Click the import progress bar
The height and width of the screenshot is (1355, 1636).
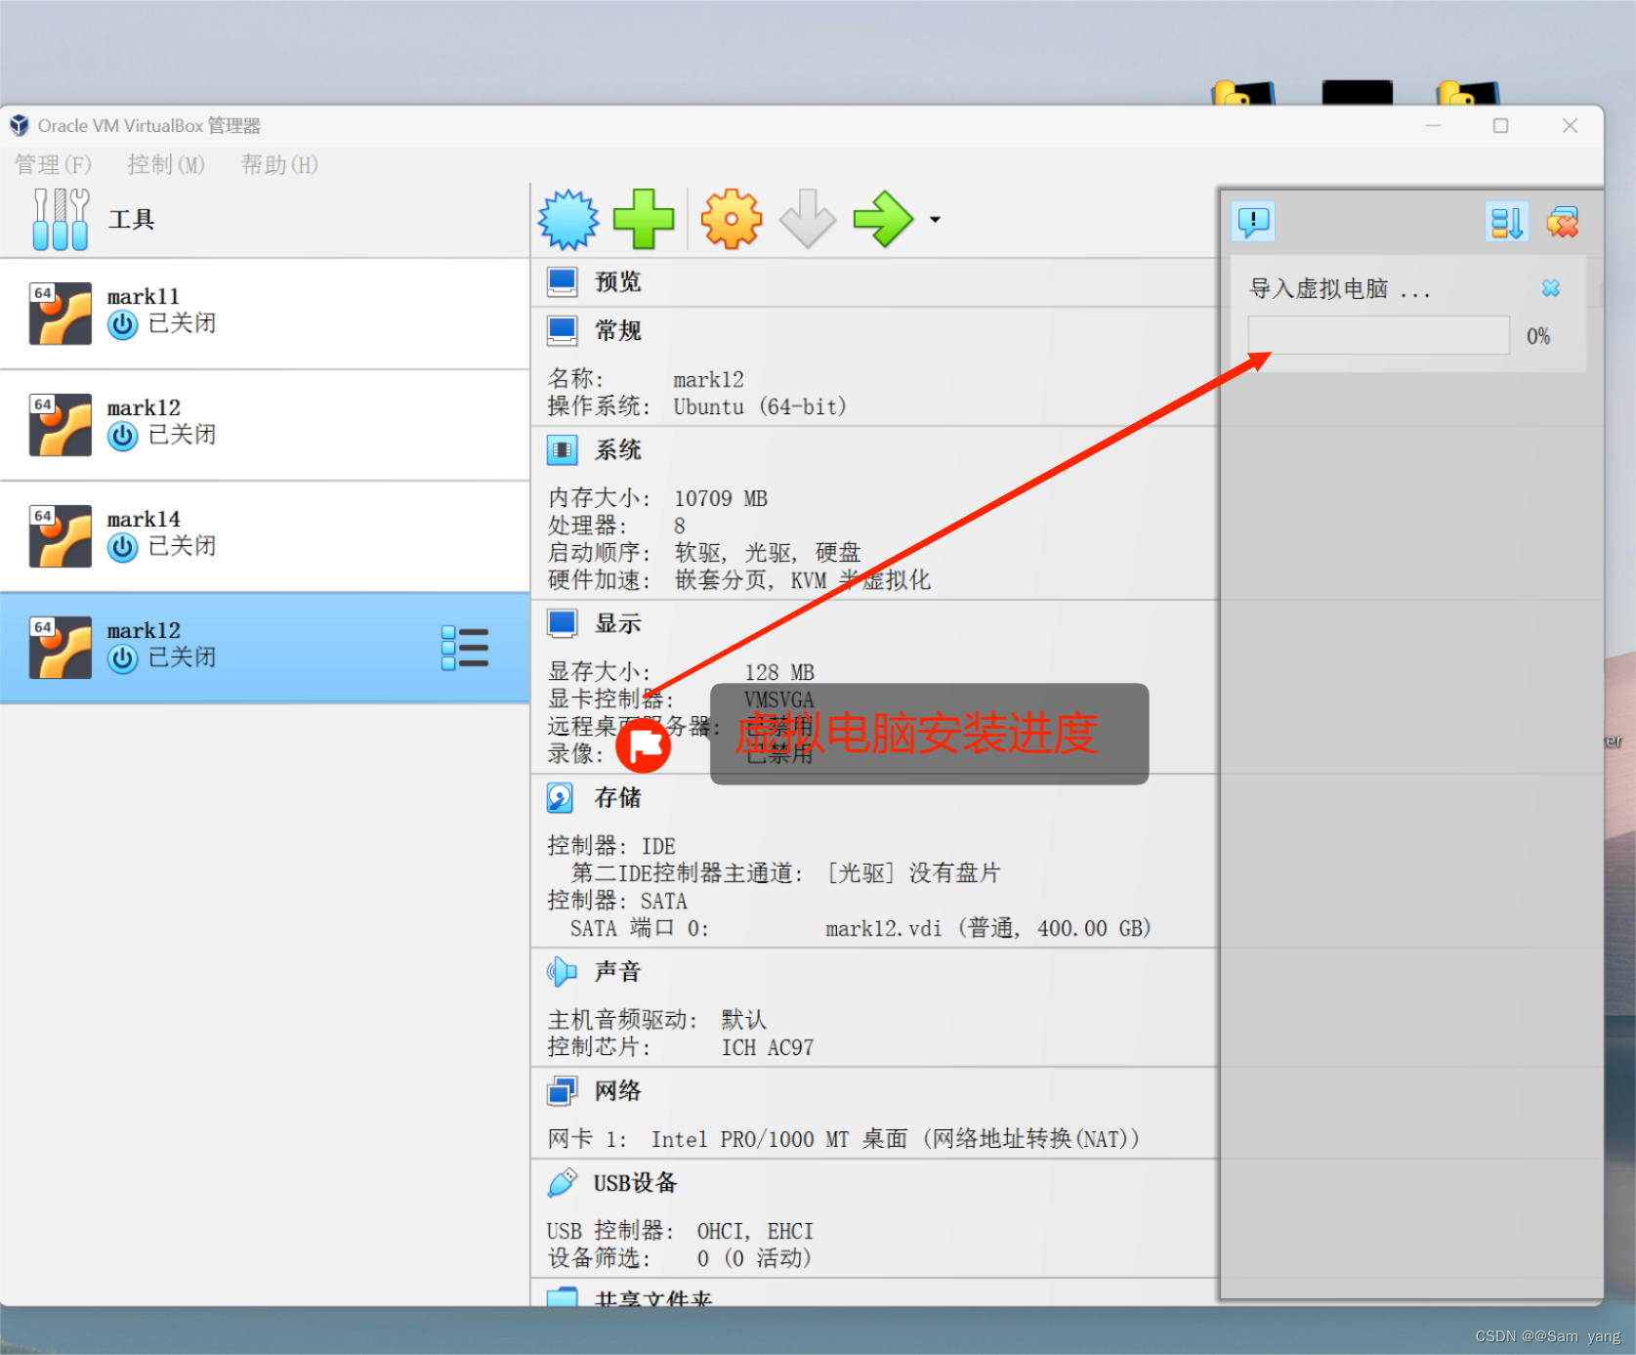click(x=1378, y=335)
